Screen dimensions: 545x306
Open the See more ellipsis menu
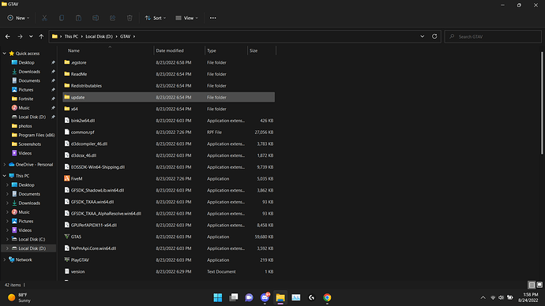212,18
